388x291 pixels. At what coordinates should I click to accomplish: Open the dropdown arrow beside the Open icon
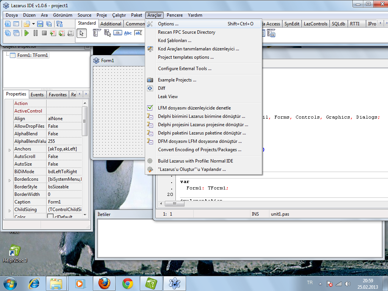pos(33,24)
